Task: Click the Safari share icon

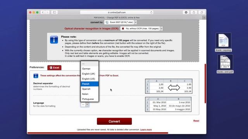Action: 194,12
